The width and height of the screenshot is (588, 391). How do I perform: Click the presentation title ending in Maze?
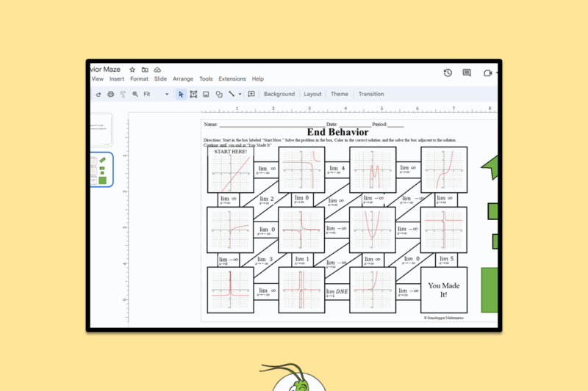(105, 70)
